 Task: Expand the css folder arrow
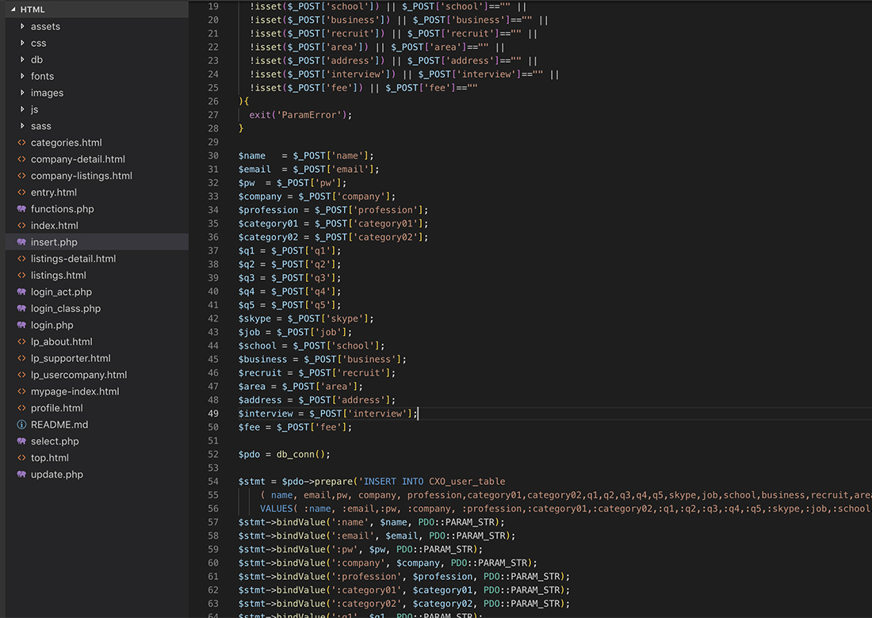(x=22, y=43)
